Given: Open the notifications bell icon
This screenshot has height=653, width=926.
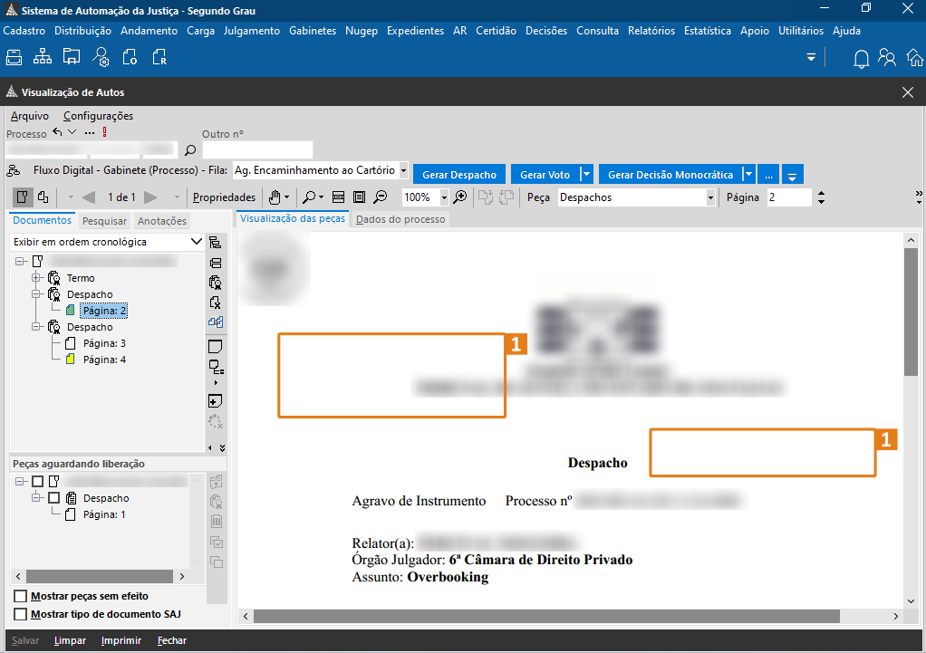Looking at the screenshot, I should point(861,59).
